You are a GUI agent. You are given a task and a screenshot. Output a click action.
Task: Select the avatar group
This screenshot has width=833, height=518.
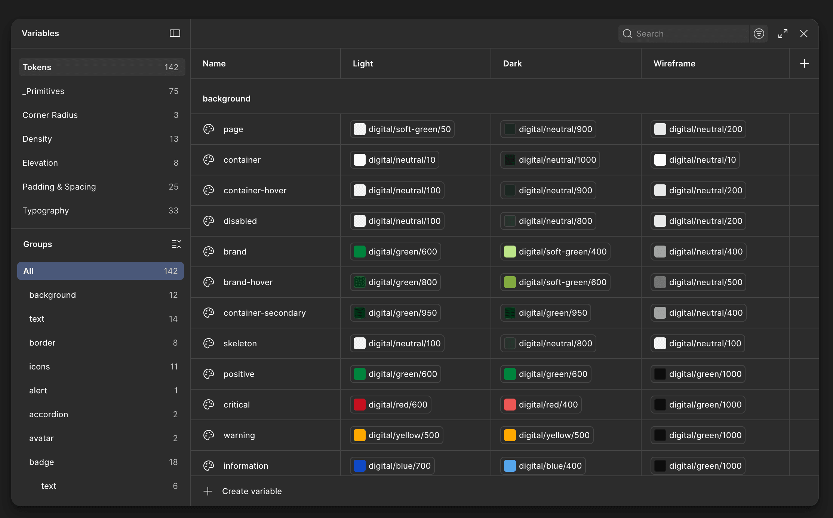101,438
